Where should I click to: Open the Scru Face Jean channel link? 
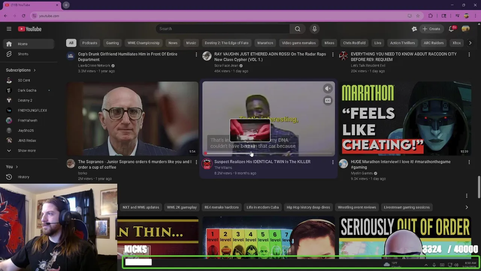pos(226,65)
